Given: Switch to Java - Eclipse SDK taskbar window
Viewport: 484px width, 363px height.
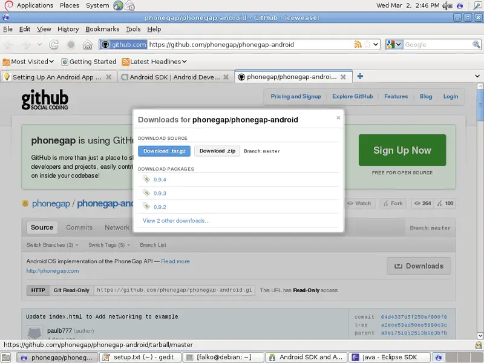Looking at the screenshot, I should click(390, 357).
